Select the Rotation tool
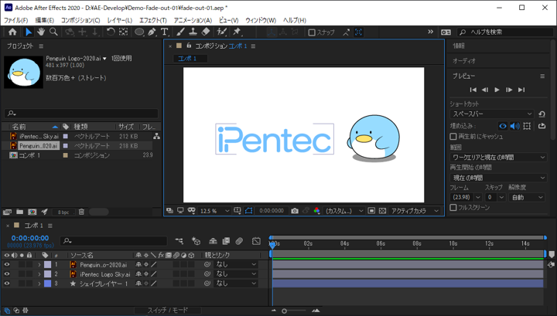Screen dimensions: 557x316 [x=111, y=32]
